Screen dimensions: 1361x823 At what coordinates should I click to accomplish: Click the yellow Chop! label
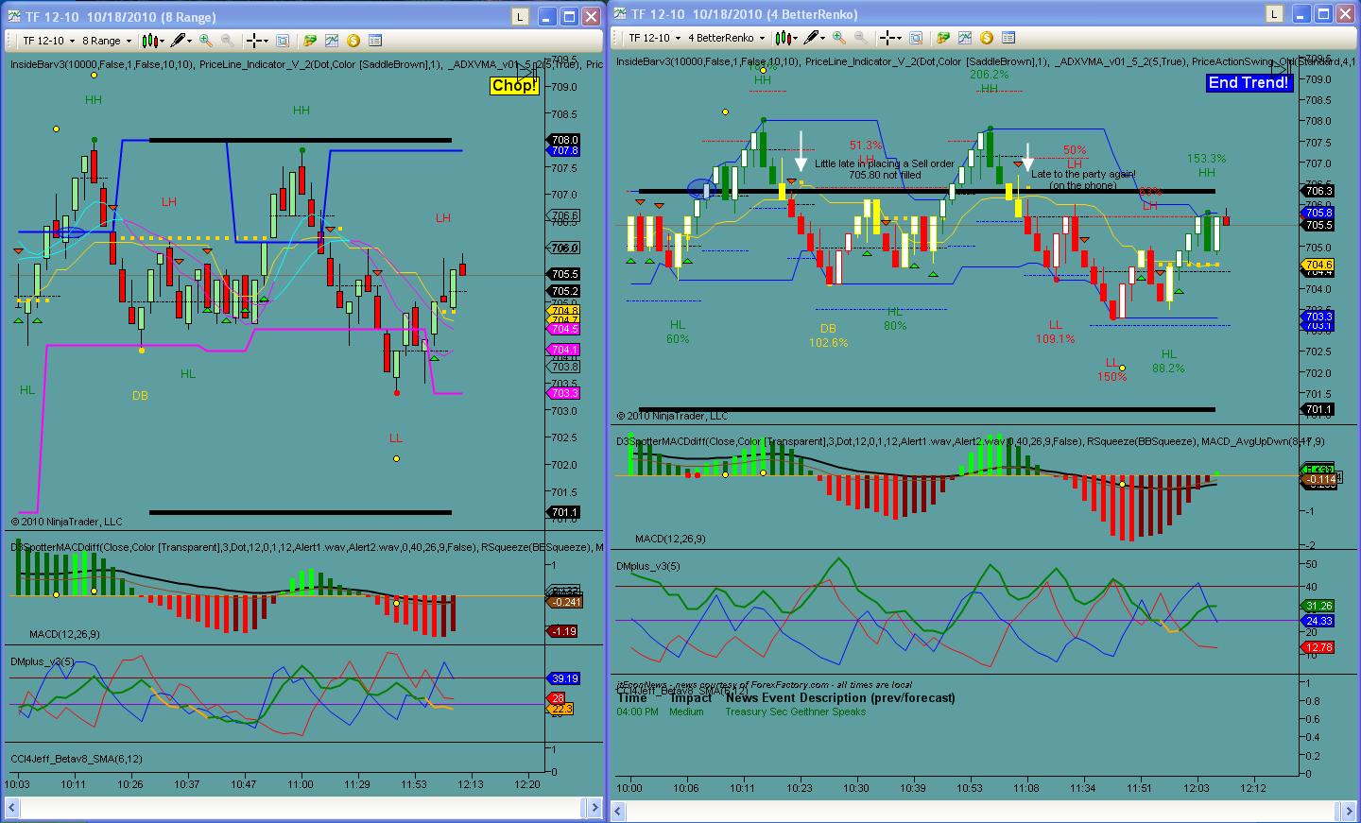[x=514, y=86]
